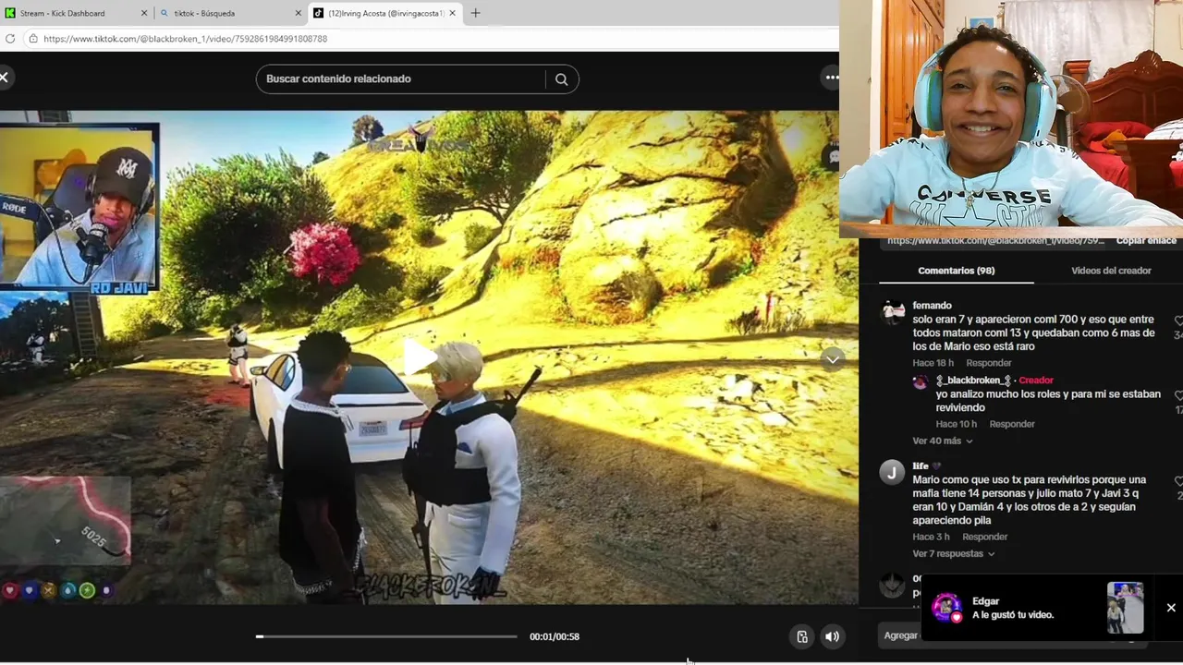This screenshot has height=665, width=1183.
Task: Click the comment bubble icon on video
Action: 834,156
